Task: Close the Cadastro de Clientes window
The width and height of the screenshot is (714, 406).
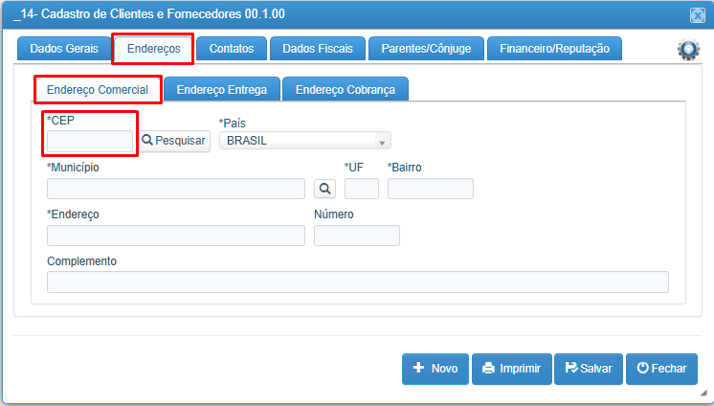Action: tap(697, 15)
